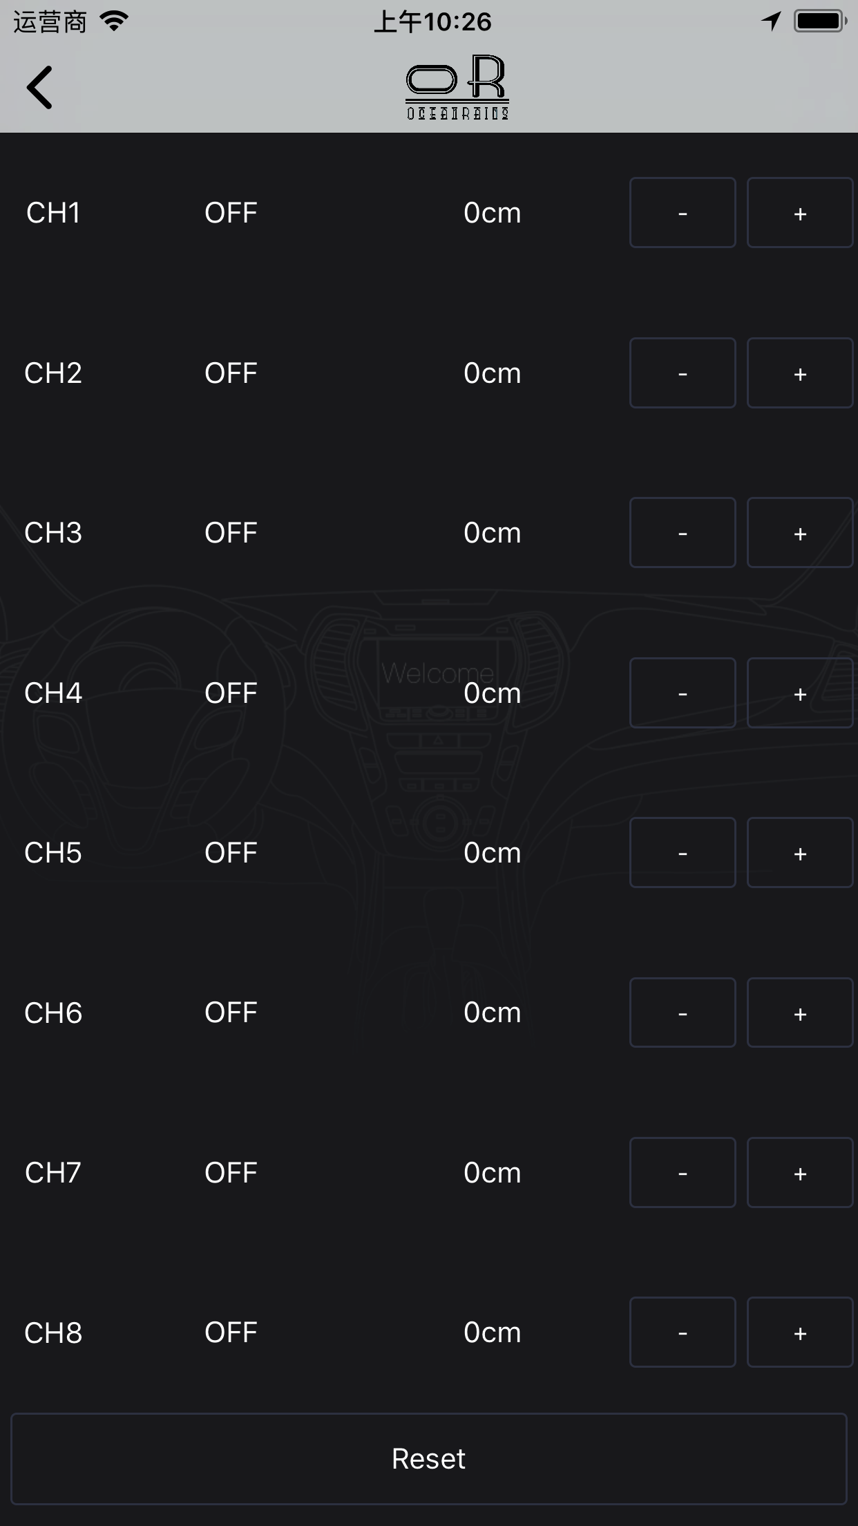Increase CH1 distance with plus button

[x=799, y=213]
